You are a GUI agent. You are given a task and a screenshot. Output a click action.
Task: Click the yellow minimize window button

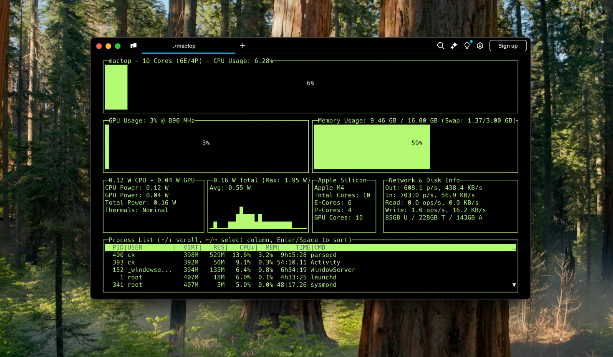(x=108, y=46)
